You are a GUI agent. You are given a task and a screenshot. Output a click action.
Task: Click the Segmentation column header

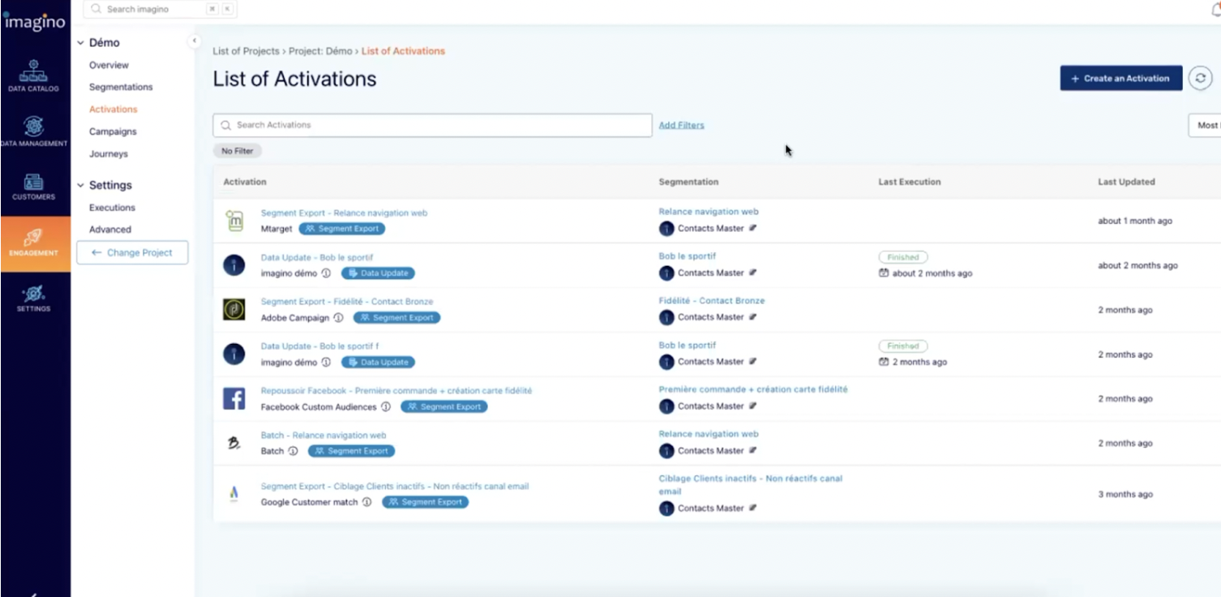(688, 182)
